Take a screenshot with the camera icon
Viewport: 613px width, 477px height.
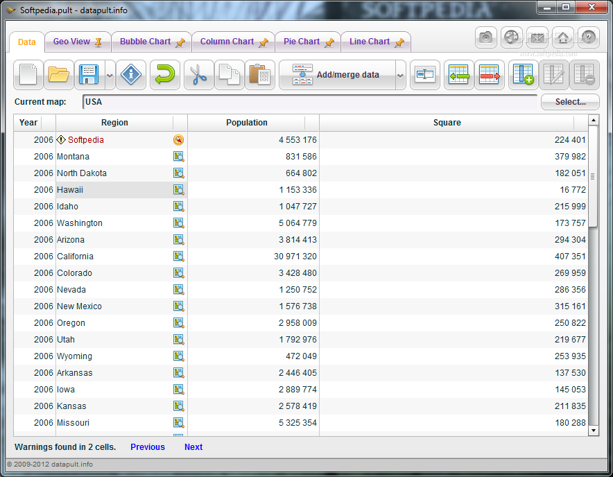pyautogui.click(x=486, y=37)
